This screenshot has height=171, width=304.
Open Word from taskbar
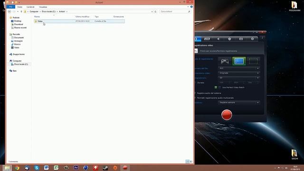47,168
